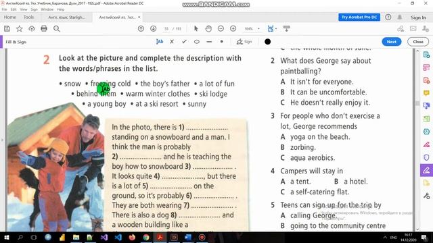
Task: Select the checkmark tool in Fill & Sign
Action: point(184,42)
